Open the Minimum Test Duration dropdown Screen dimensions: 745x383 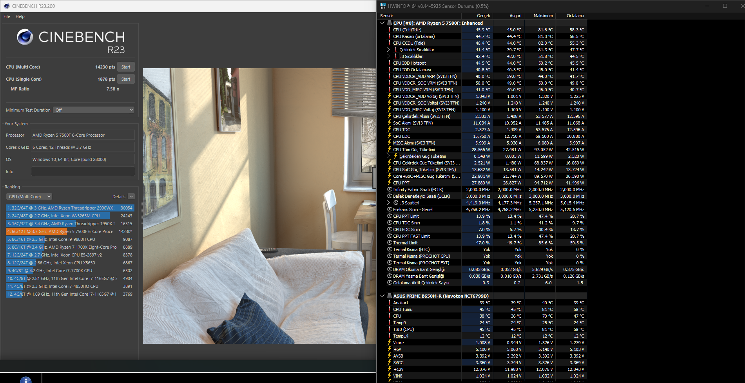click(x=94, y=110)
